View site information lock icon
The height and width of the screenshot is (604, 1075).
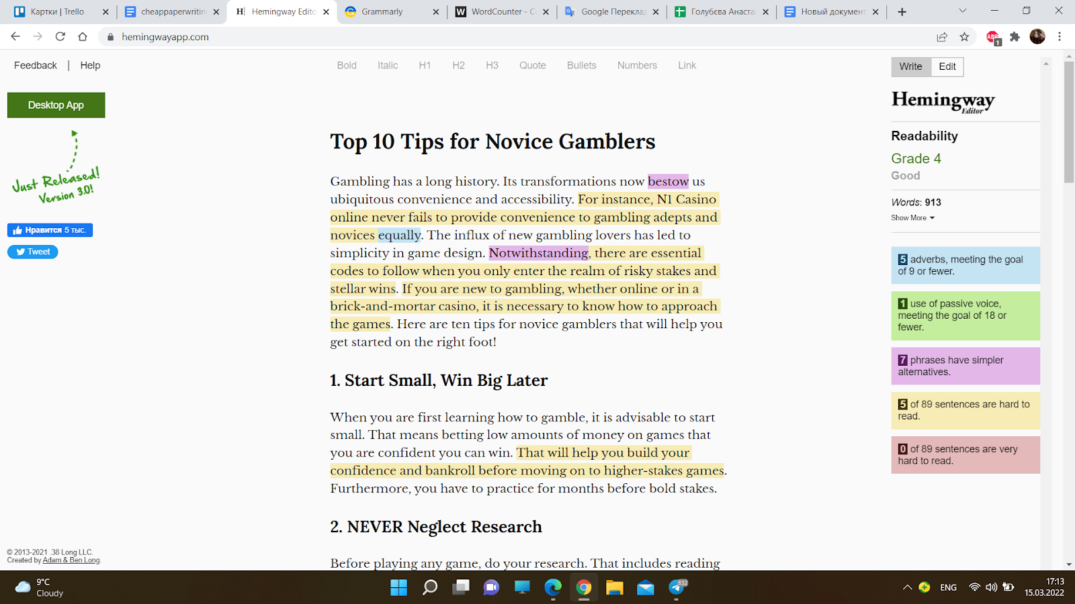(x=111, y=37)
